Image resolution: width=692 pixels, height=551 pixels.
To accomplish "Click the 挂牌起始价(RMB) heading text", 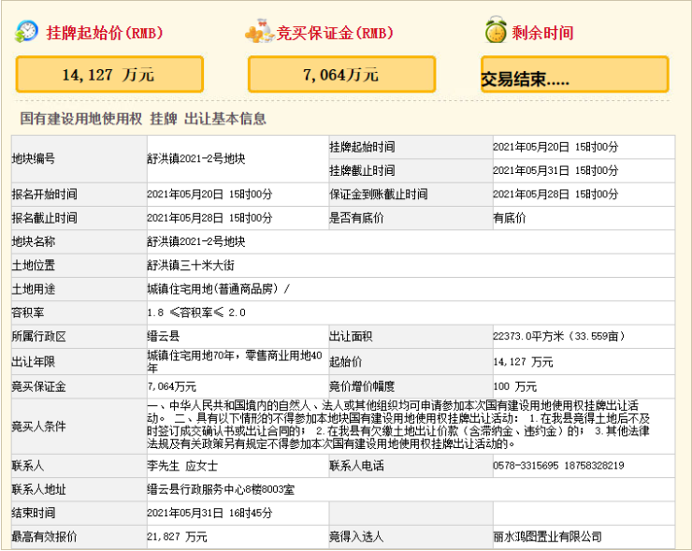I will (x=105, y=34).
